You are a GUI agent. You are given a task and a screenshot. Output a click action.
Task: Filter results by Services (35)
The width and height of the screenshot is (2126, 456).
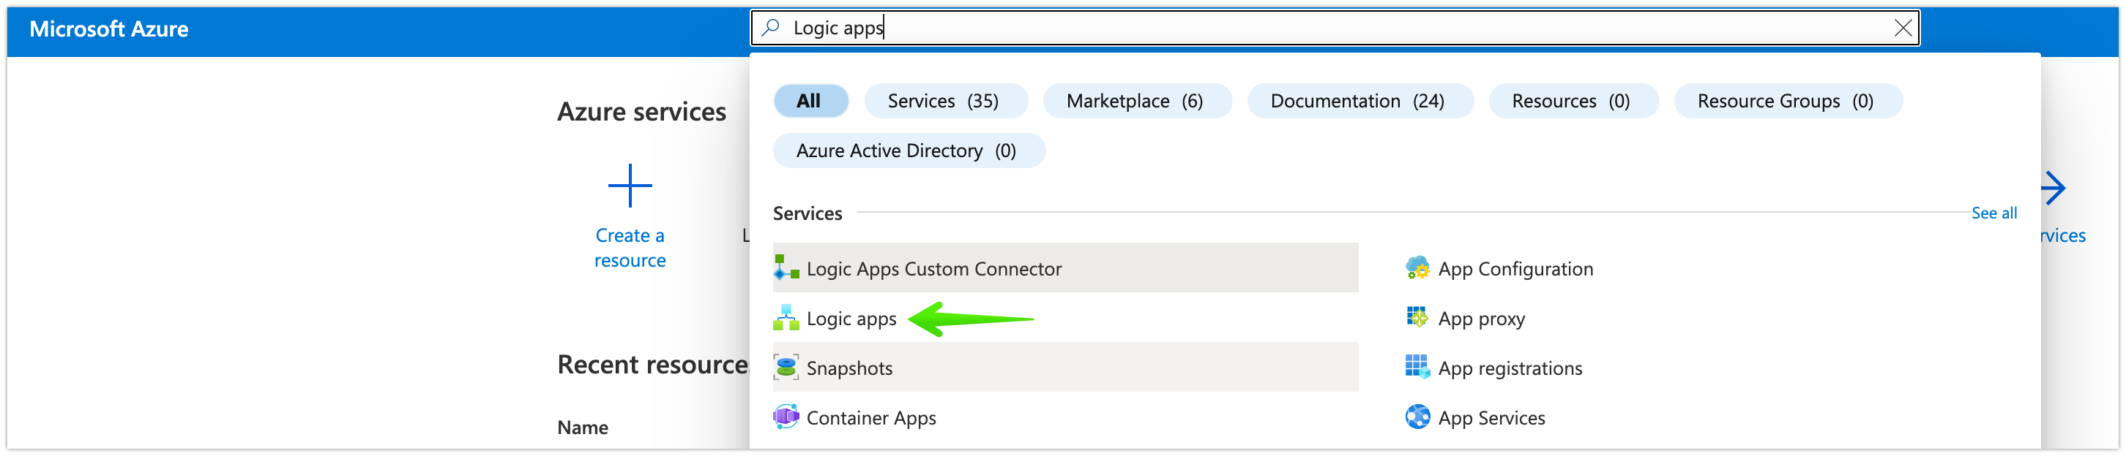[945, 102]
